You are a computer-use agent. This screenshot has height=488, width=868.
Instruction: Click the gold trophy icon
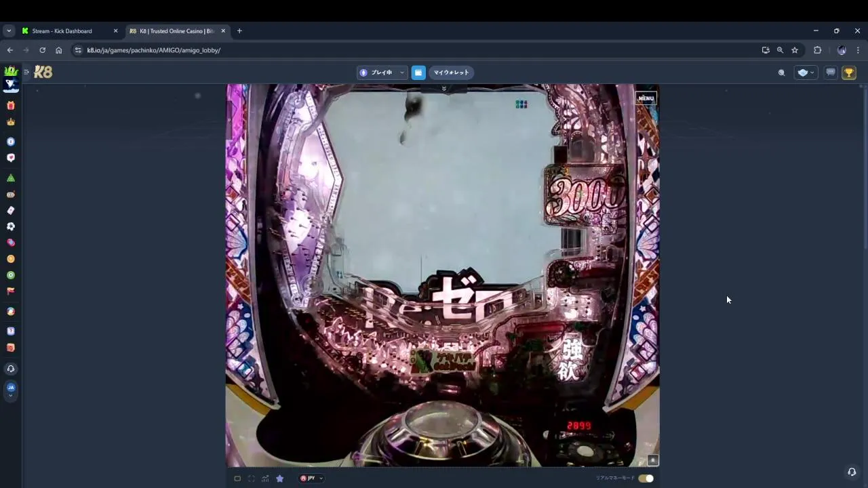click(x=849, y=73)
